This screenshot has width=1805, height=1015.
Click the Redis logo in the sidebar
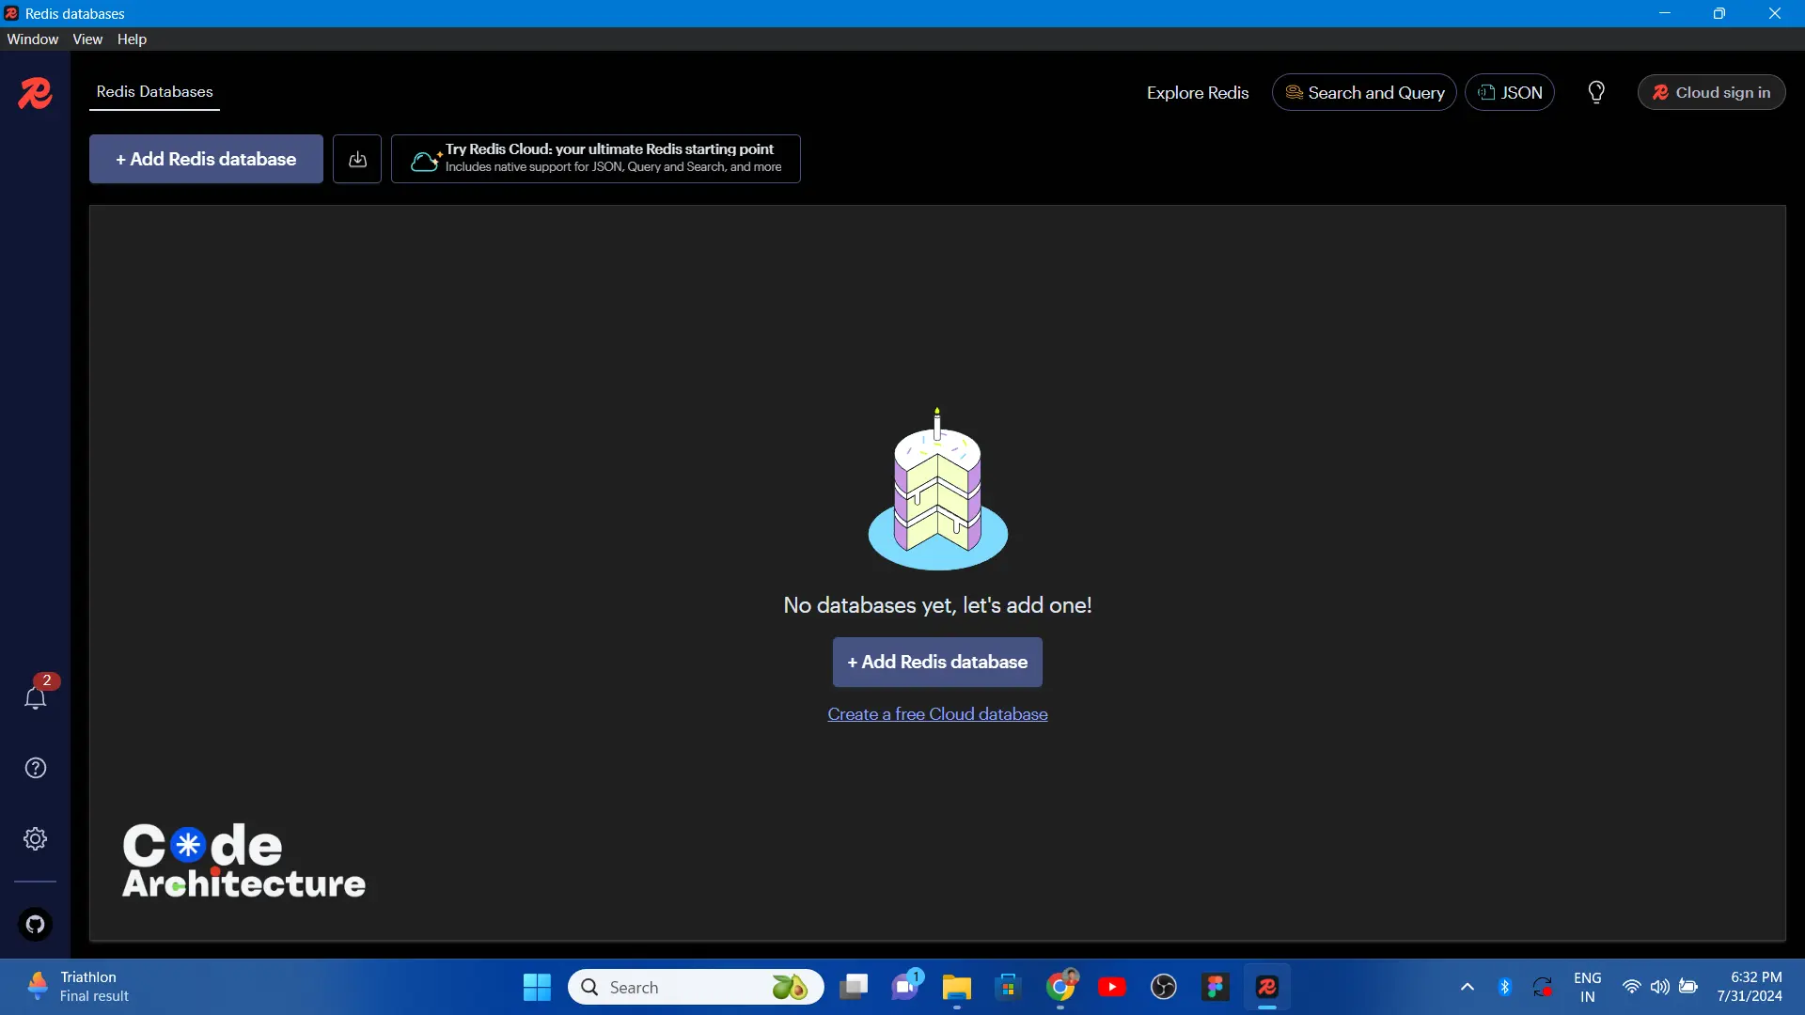pyautogui.click(x=35, y=93)
